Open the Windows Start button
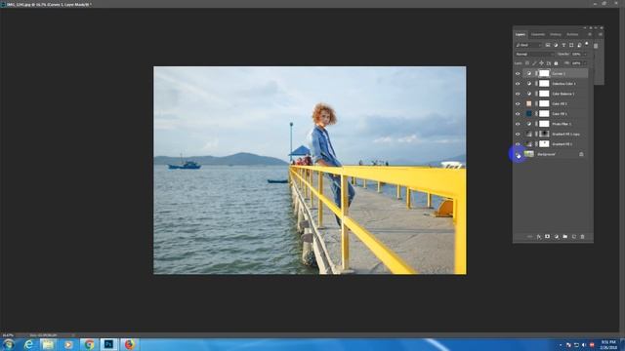The height and width of the screenshot is (351, 625). coord(9,344)
